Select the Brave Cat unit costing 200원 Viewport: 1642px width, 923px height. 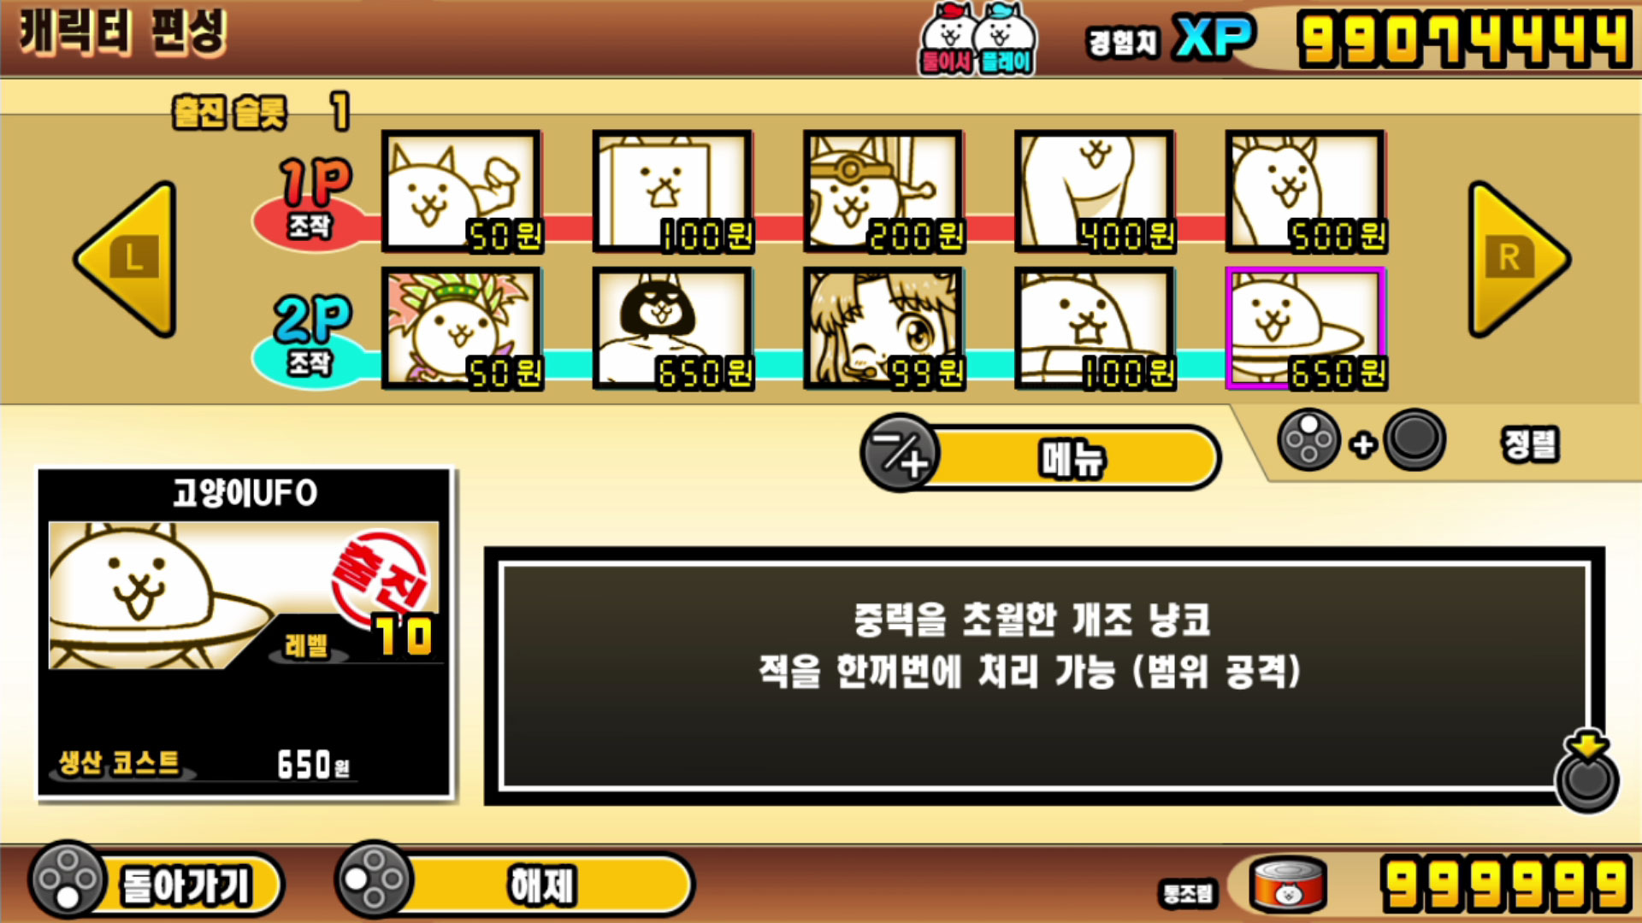click(x=883, y=191)
